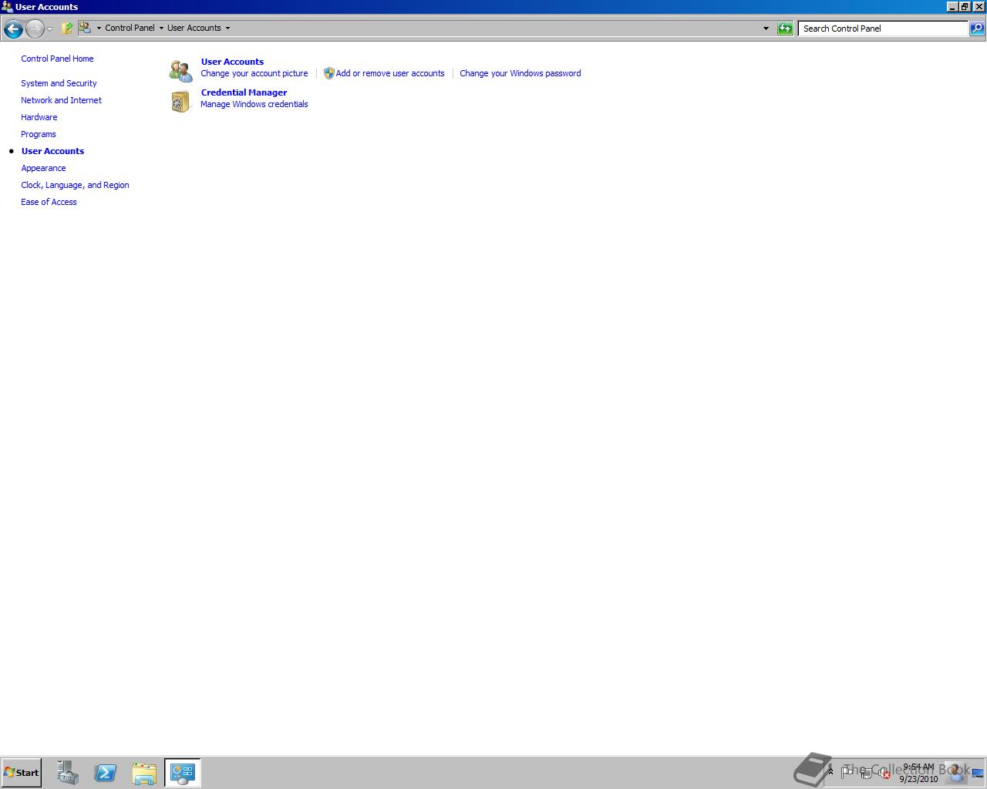The image size is (987, 789).
Task: Open the User Accounts heading link
Action: (232, 62)
